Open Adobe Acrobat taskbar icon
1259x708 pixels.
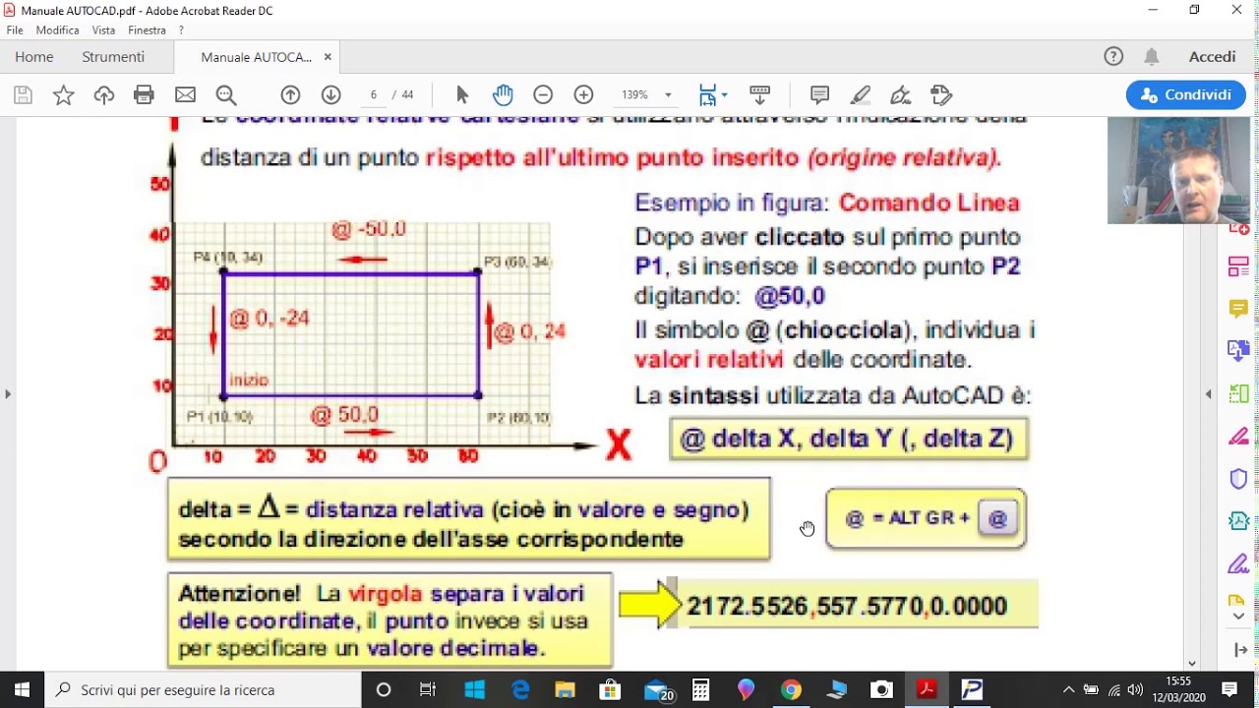pos(927,689)
